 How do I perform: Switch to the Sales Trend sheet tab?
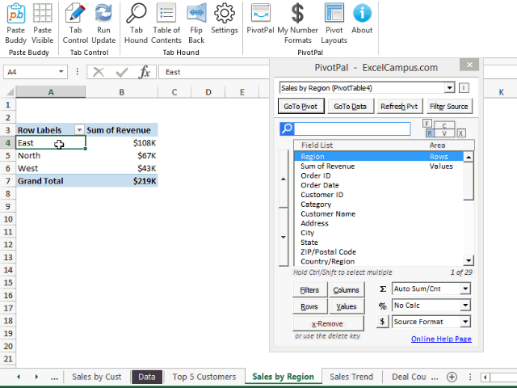pyautogui.click(x=351, y=377)
